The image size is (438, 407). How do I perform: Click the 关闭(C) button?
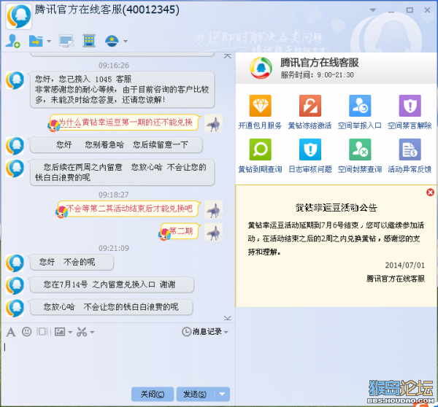(x=153, y=394)
